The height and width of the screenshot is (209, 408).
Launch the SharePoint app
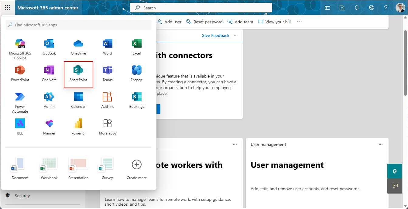(78, 73)
